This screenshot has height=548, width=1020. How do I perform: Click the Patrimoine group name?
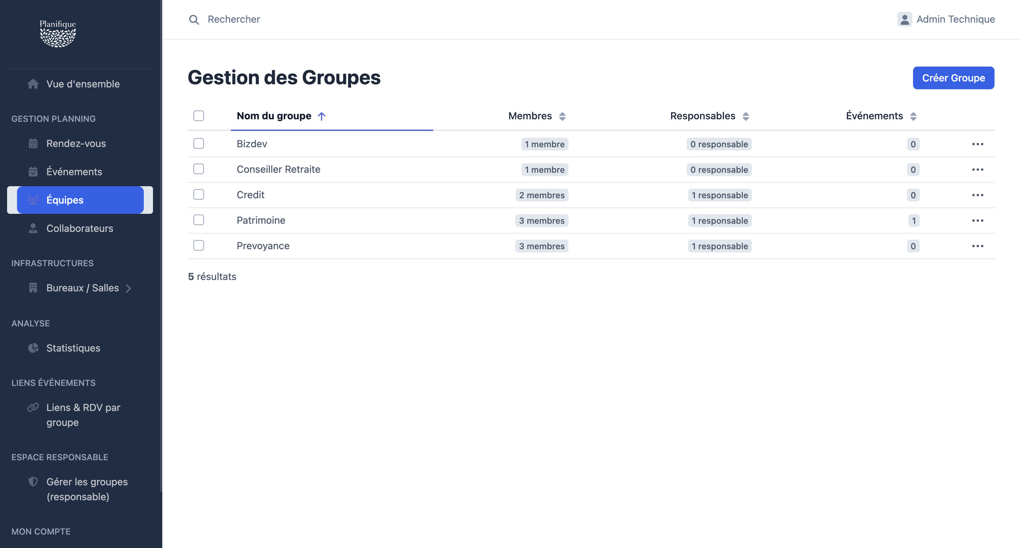[x=261, y=221]
